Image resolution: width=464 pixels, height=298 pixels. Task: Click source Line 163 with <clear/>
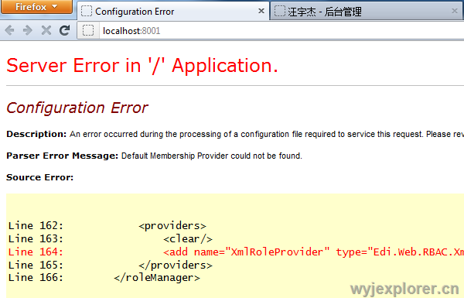pyautogui.click(x=110, y=239)
